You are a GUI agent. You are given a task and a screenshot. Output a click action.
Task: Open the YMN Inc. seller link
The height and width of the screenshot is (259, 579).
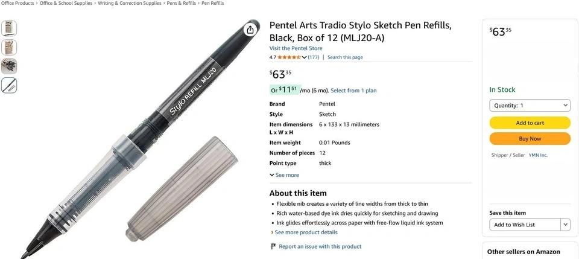pos(538,155)
